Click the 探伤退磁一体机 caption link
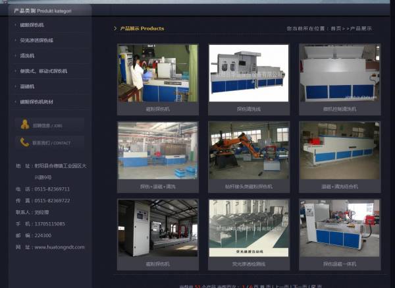 tap(340, 264)
